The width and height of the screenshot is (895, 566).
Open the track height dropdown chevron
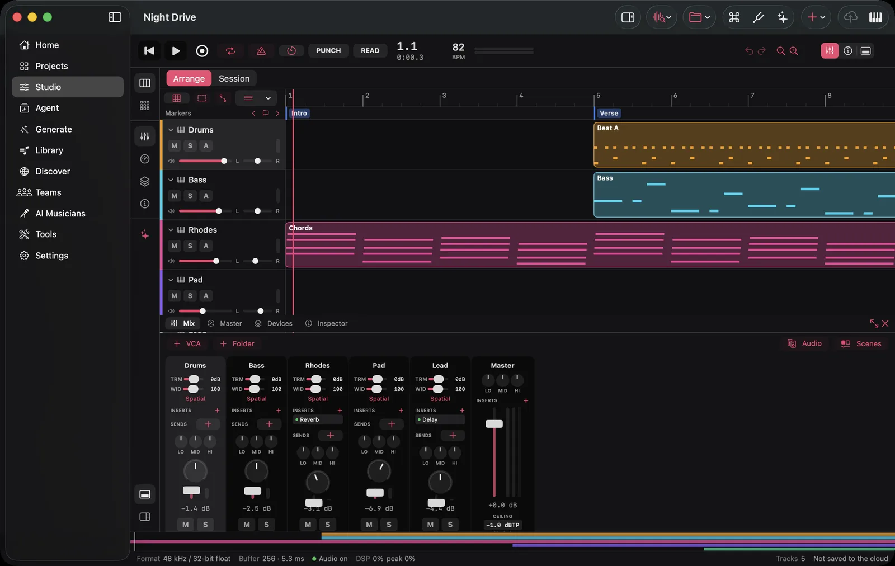tap(268, 98)
